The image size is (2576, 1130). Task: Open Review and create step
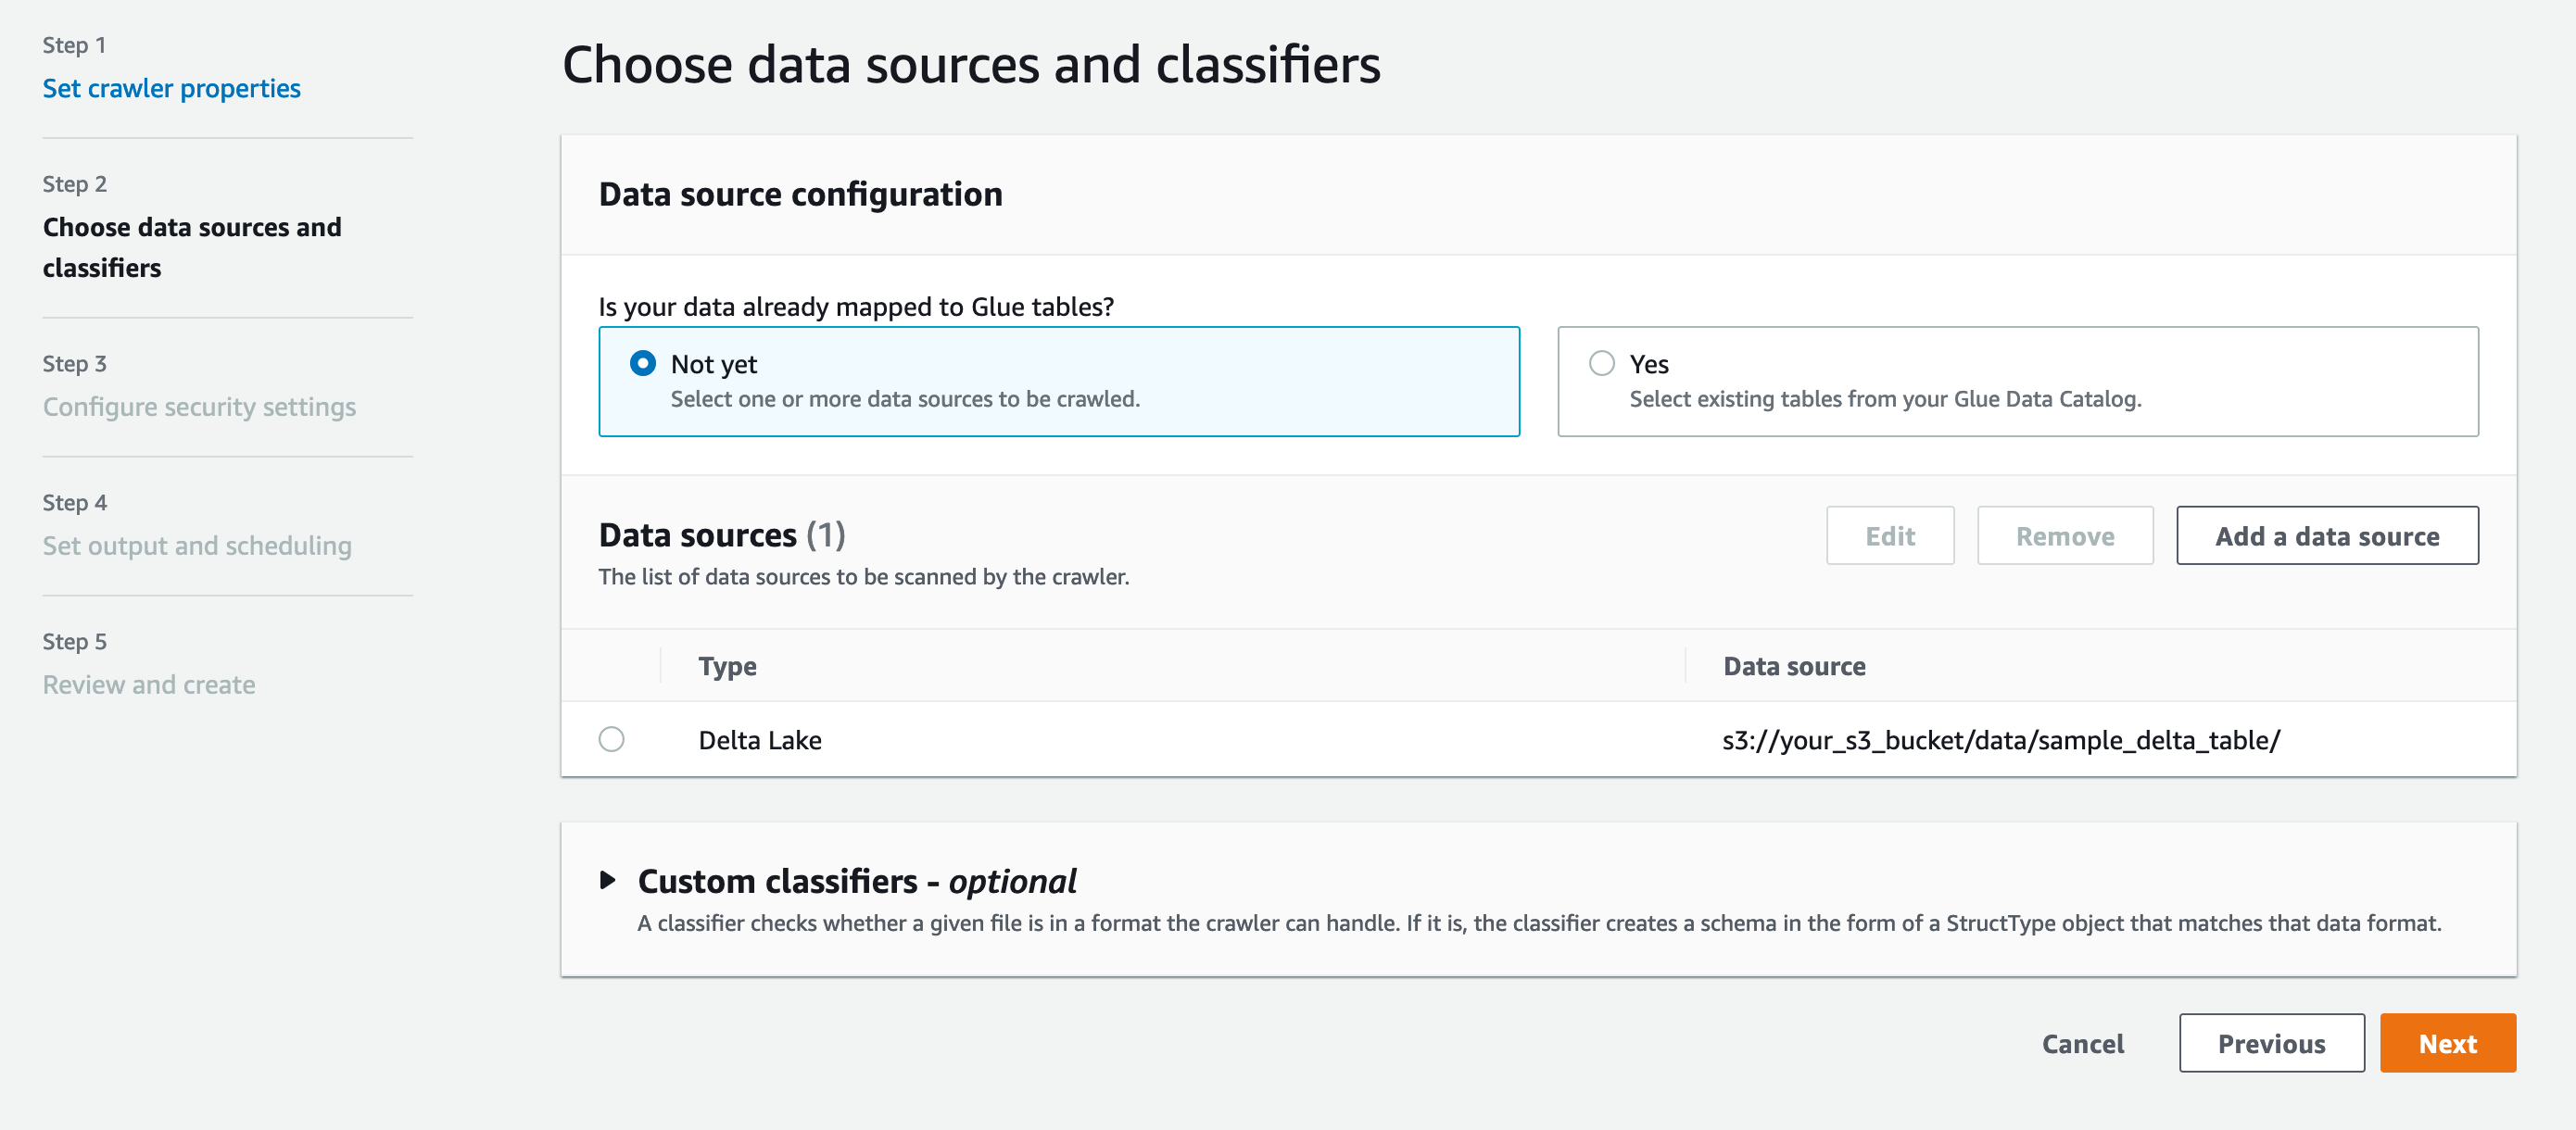149,685
